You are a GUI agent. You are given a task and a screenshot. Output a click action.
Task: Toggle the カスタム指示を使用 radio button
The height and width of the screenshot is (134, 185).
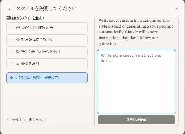(x=12, y=78)
